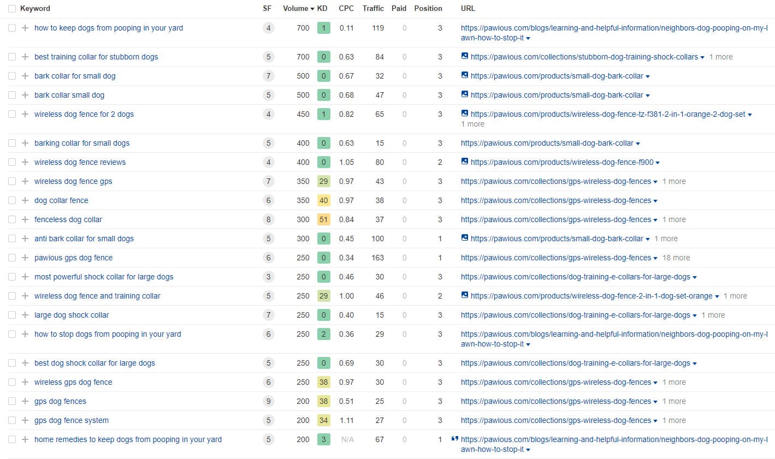Click the Paid column header
The image size is (775, 459).
(x=399, y=8)
